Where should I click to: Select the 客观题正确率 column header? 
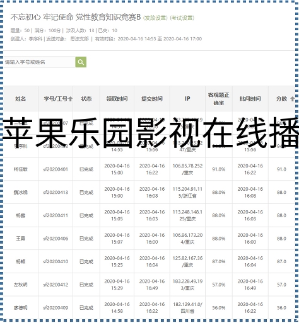click(x=219, y=99)
